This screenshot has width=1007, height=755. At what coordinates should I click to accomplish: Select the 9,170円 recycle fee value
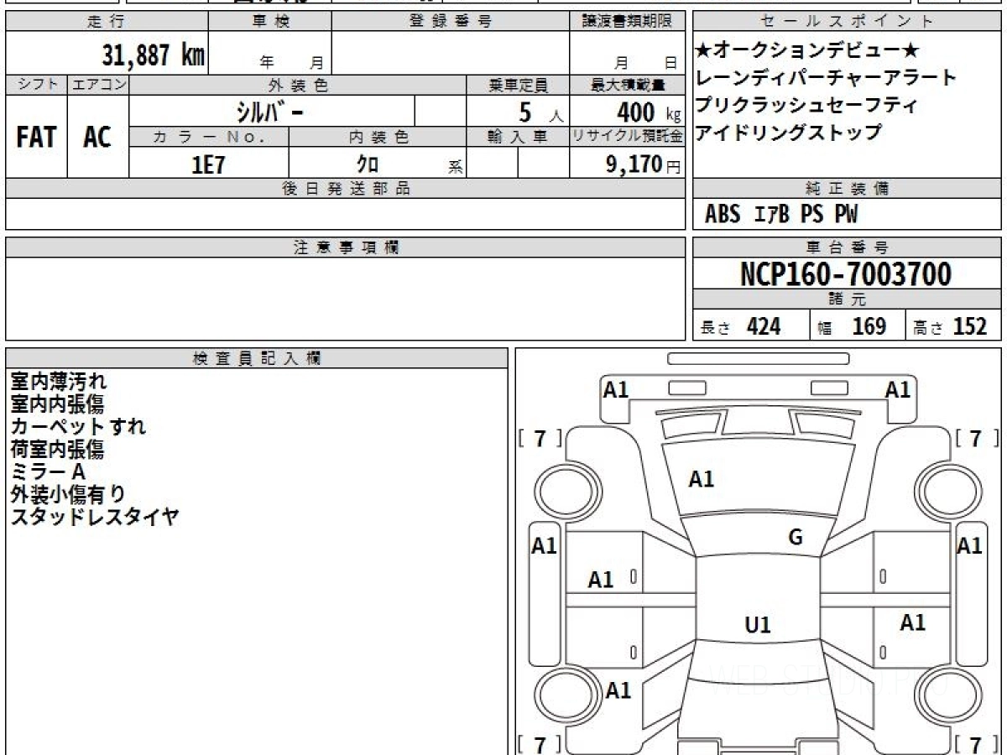[643, 164]
